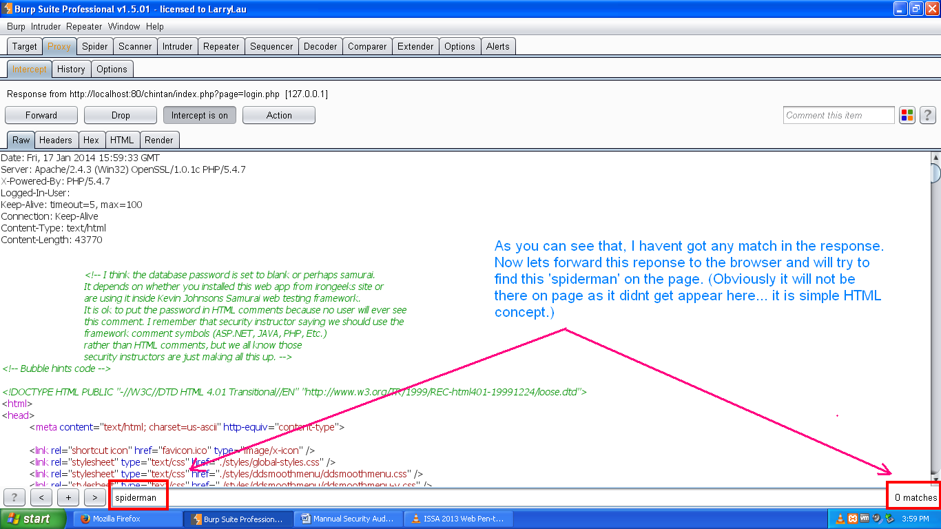This screenshot has width=941, height=529.
Task: Jump to previous search match
Action: coord(41,497)
